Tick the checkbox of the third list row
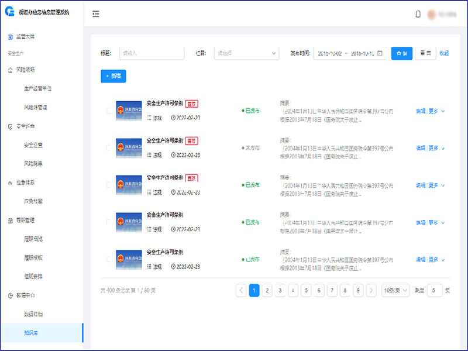The width and height of the screenshot is (468, 351). tap(109, 185)
